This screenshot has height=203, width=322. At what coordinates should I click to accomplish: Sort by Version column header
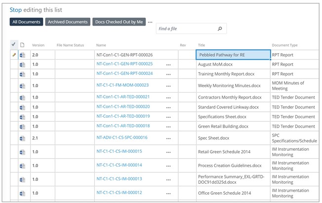click(x=38, y=45)
